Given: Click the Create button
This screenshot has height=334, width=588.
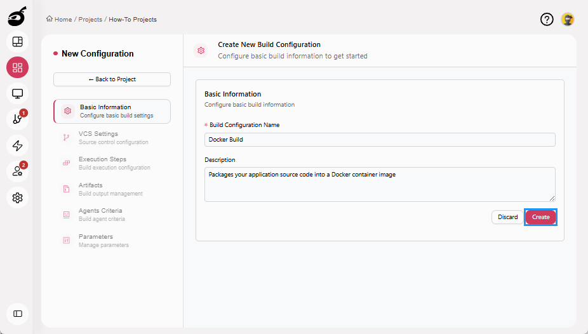Looking at the screenshot, I should pyautogui.click(x=540, y=217).
